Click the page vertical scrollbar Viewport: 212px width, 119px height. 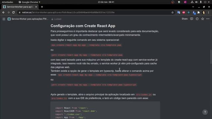(x=211, y=57)
